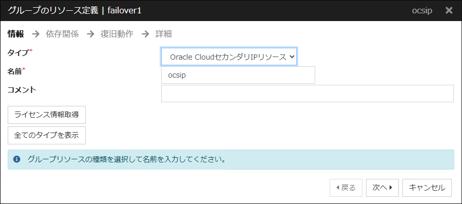The image size is (462, 204).
Task: Click the ocsip label in title bar
Action: click(422, 11)
